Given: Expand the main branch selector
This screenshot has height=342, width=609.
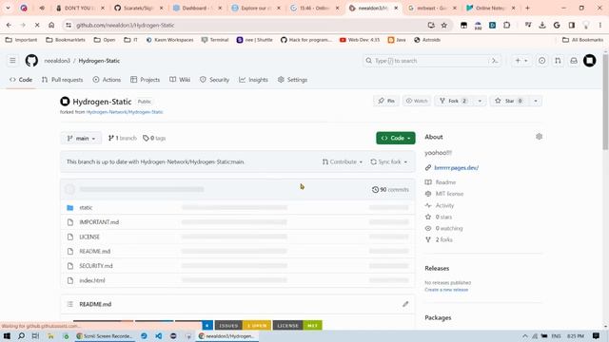Looking at the screenshot, I should tap(81, 138).
